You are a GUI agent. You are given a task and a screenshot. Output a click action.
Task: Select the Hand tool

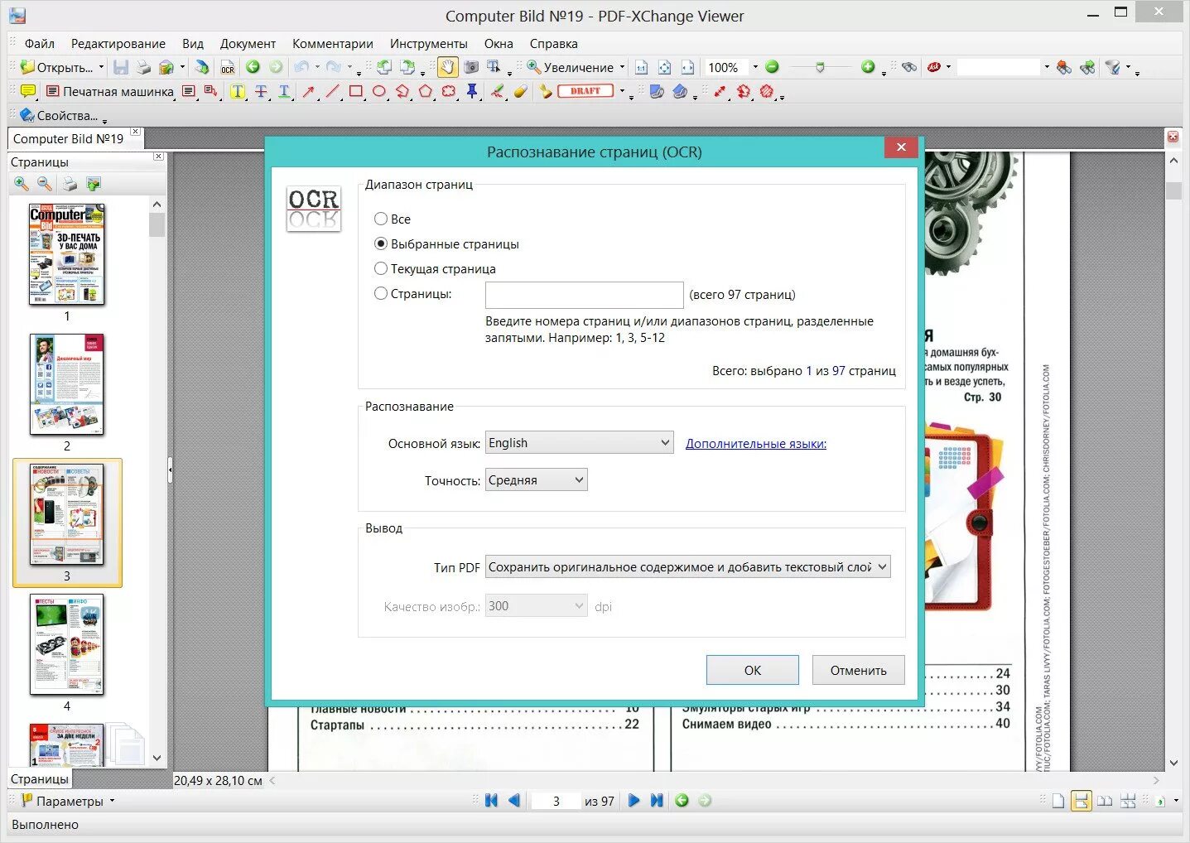pos(447,67)
